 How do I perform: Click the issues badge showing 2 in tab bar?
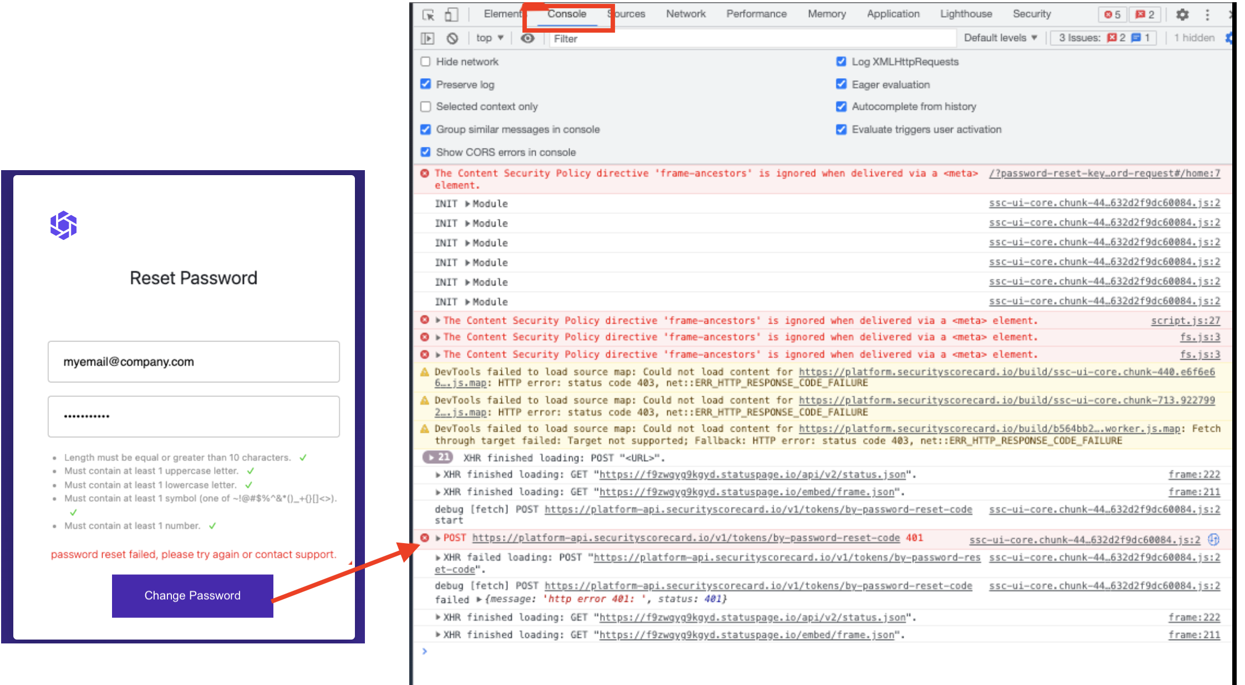1145,14
